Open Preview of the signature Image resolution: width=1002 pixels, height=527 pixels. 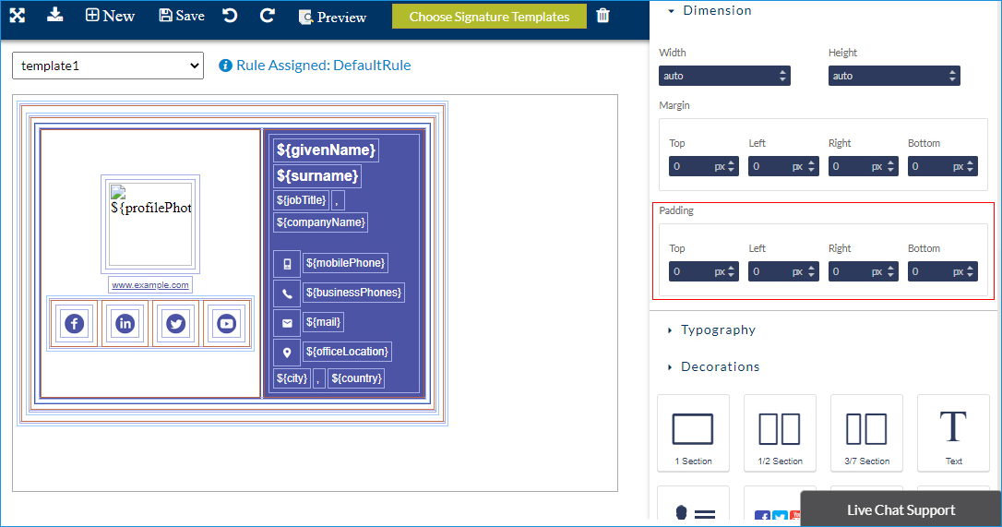332,17
